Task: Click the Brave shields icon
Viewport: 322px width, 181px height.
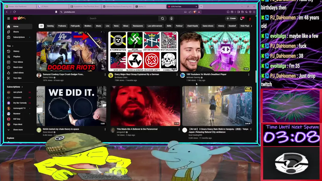Action: (x=194, y=12)
